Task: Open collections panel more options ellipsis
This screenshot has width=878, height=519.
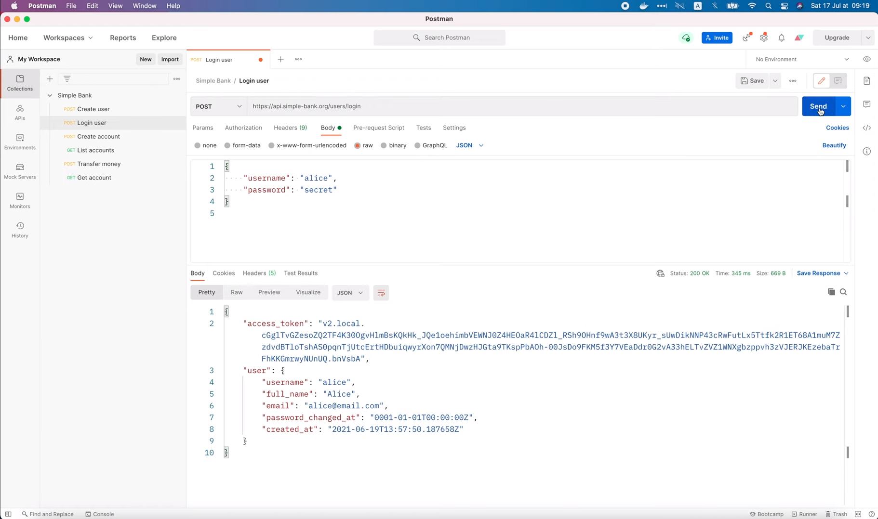Action: pyautogui.click(x=177, y=79)
